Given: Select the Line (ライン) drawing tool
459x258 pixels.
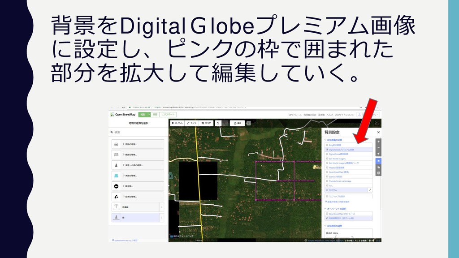Looking at the screenshot, I should tap(192, 123).
